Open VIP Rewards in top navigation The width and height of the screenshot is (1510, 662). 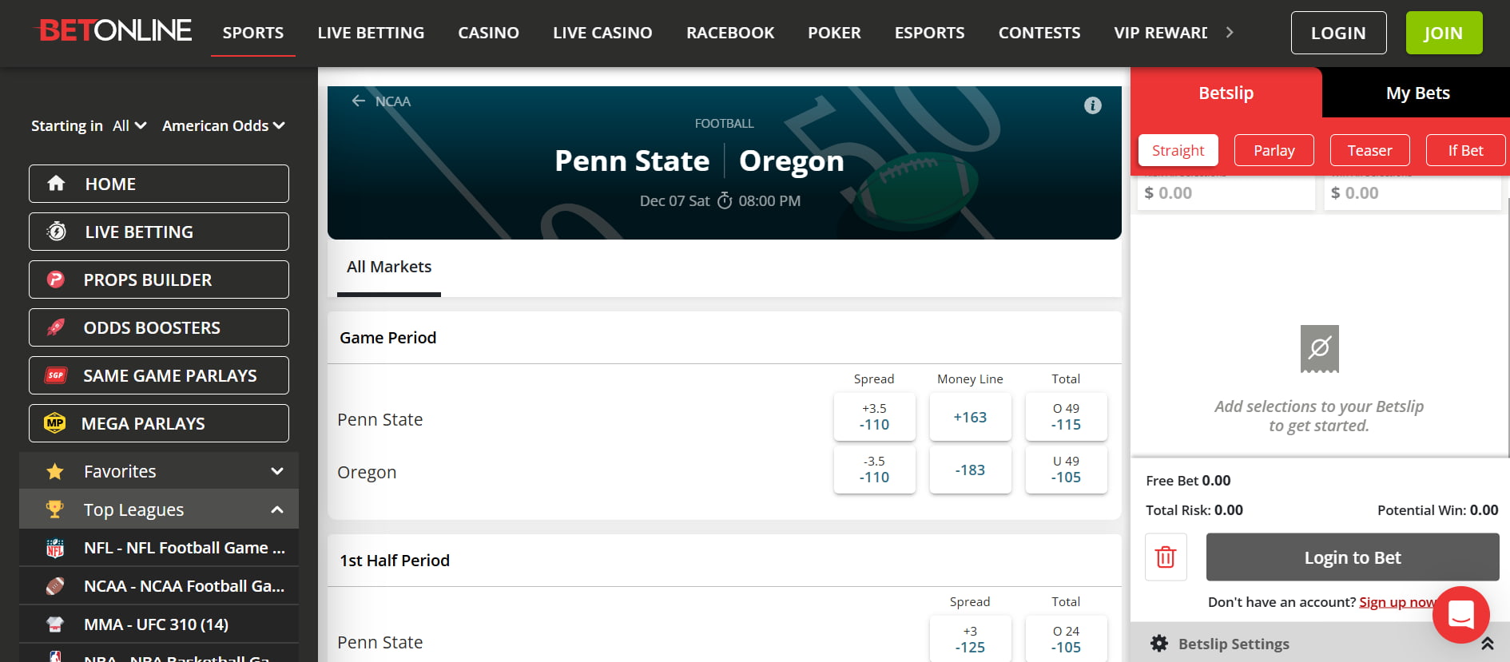point(1161,33)
